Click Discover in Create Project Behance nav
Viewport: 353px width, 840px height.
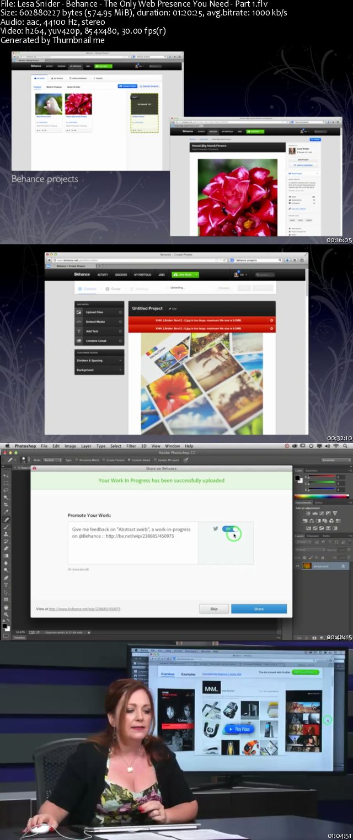[121, 274]
